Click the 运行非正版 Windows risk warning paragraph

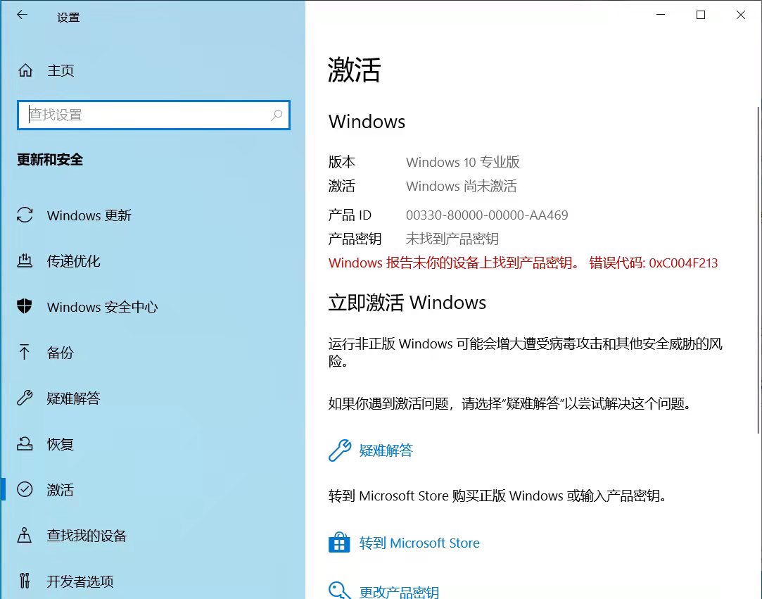[526, 352]
